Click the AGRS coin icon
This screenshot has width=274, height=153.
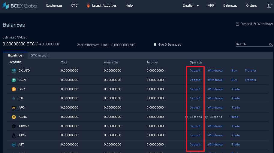click(14, 117)
